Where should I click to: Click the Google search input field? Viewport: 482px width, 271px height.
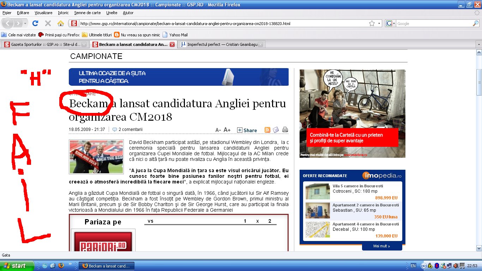[434, 24]
